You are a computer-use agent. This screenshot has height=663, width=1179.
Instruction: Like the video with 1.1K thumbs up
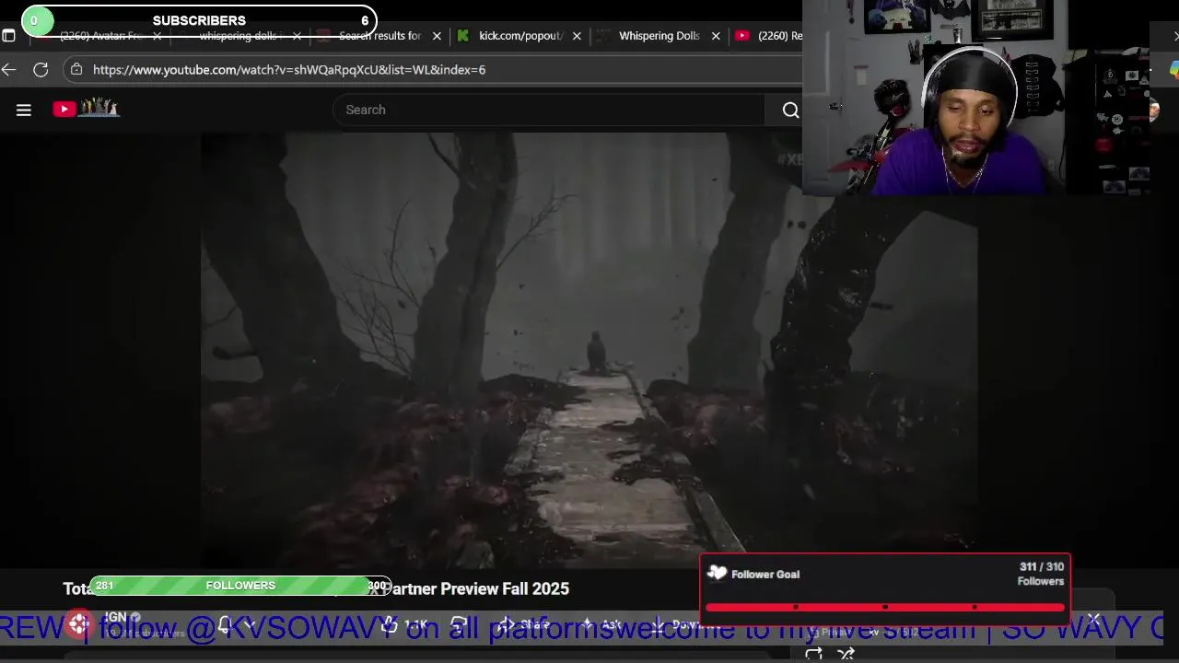coord(403,624)
